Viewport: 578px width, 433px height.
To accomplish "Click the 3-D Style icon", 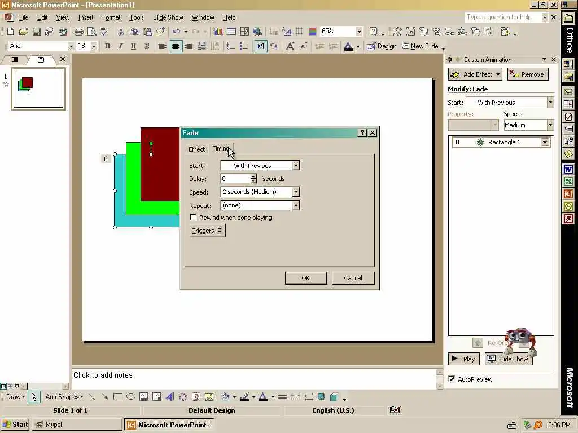I will click(334, 397).
